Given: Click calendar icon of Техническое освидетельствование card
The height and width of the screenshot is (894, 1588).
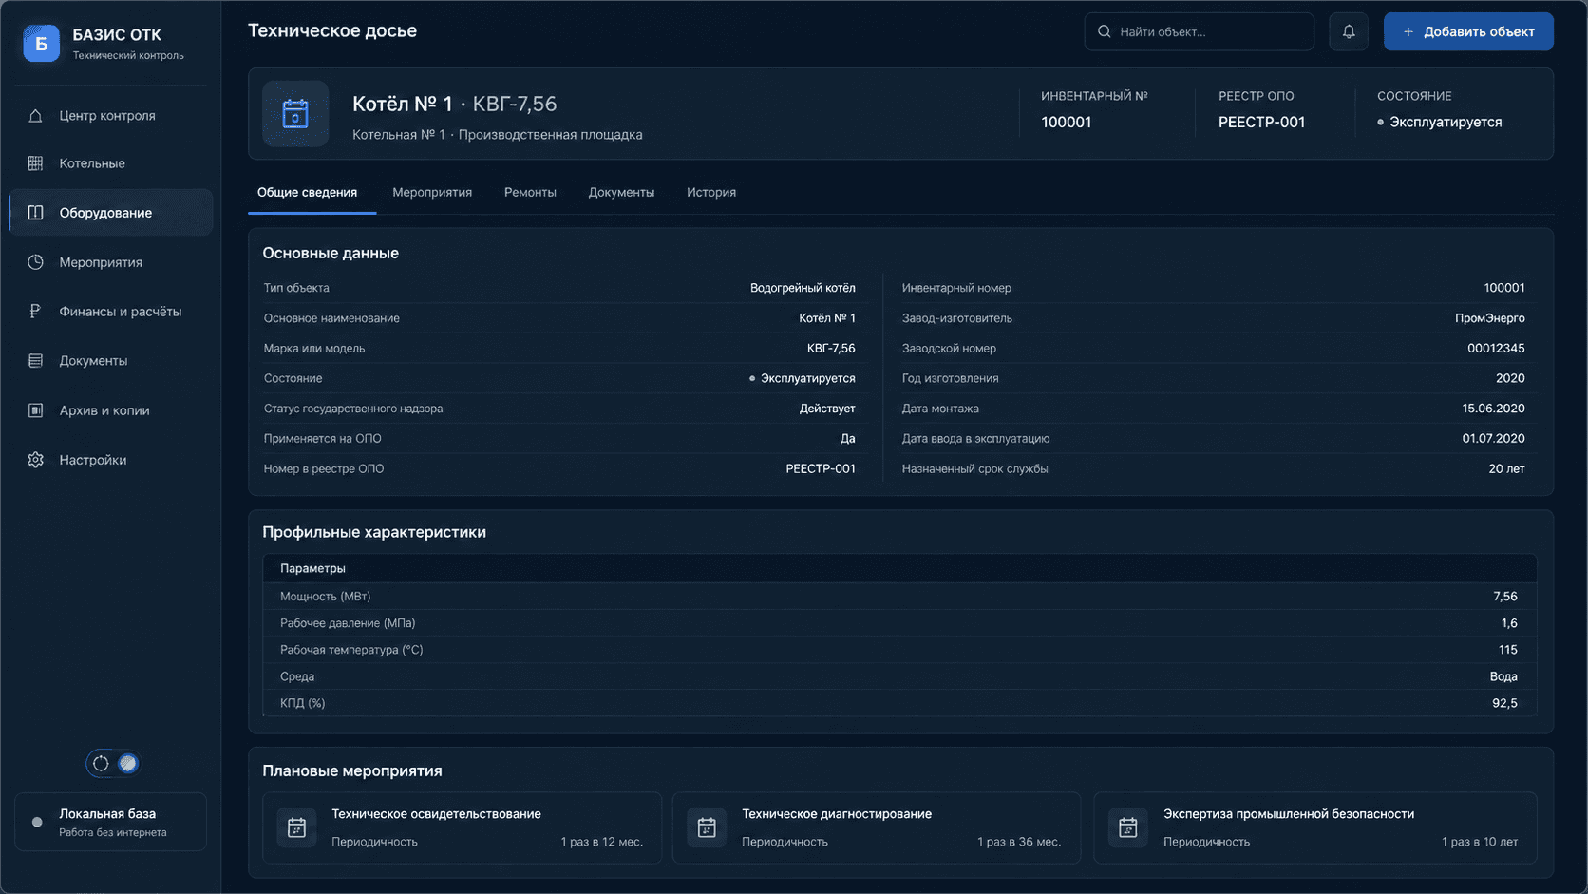Looking at the screenshot, I should pyautogui.click(x=296, y=827).
